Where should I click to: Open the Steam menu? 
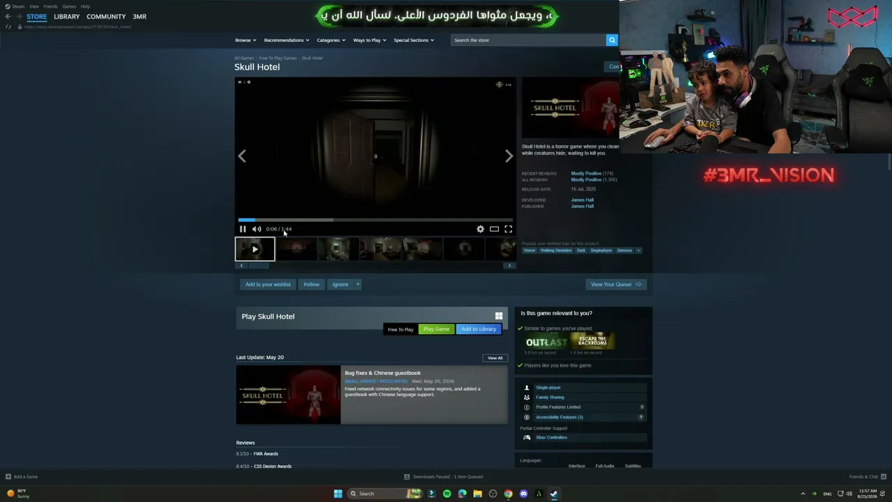tap(18, 6)
